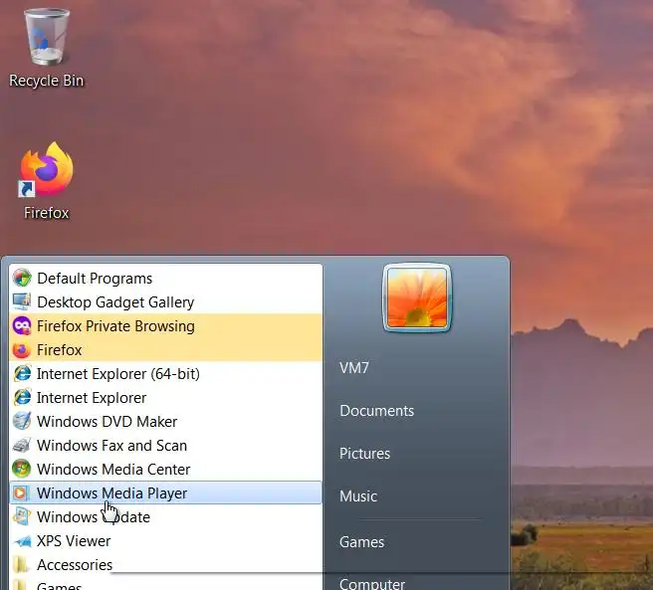This screenshot has height=590, width=653.
Task: Click the Internet Explorer icon in the Start menu
Action: click(x=21, y=397)
